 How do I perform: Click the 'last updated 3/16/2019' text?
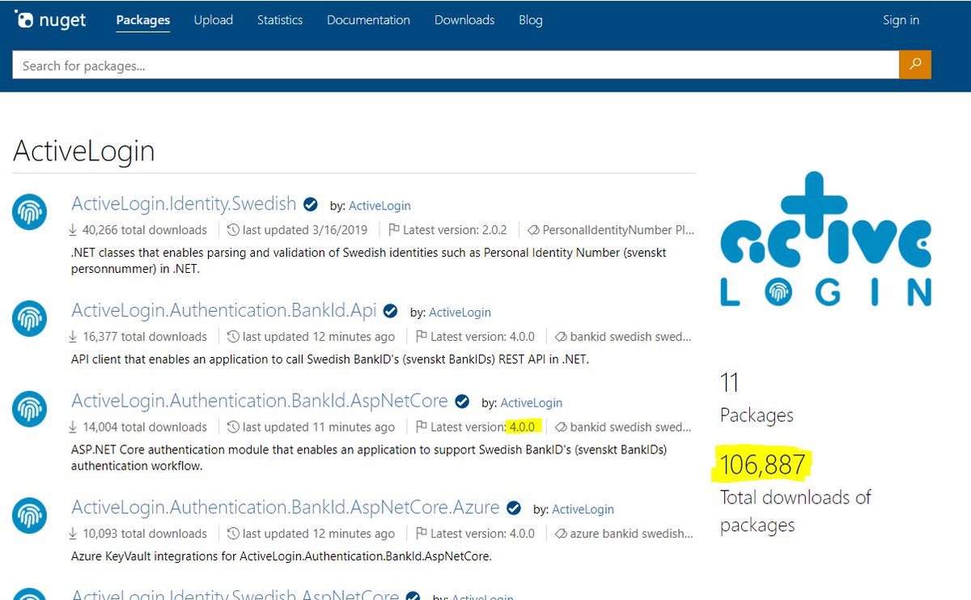[305, 230]
